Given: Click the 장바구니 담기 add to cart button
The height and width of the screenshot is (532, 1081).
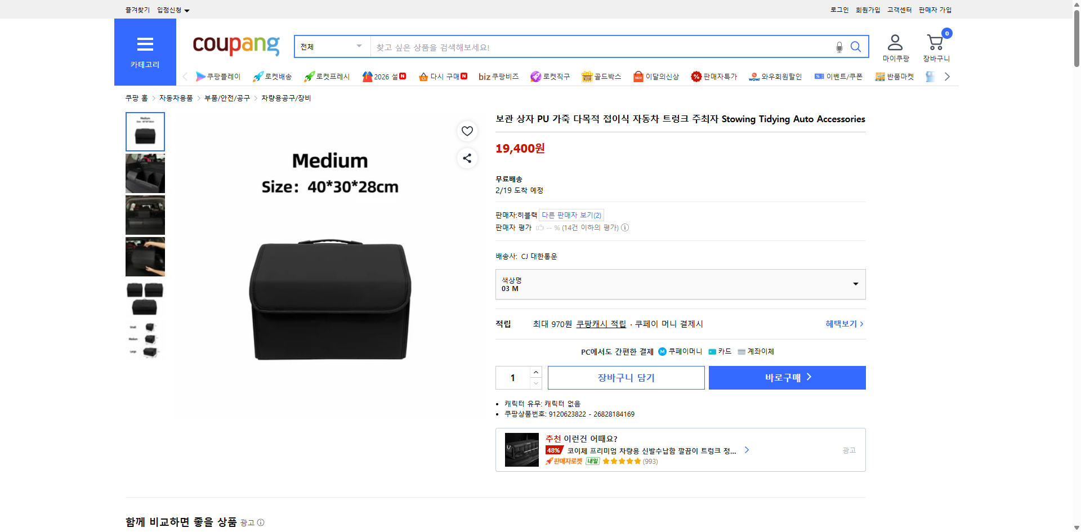Looking at the screenshot, I should (x=626, y=377).
